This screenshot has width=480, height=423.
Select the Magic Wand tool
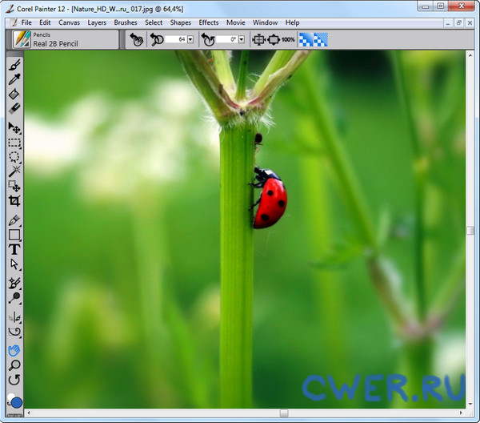pyautogui.click(x=14, y=171)
